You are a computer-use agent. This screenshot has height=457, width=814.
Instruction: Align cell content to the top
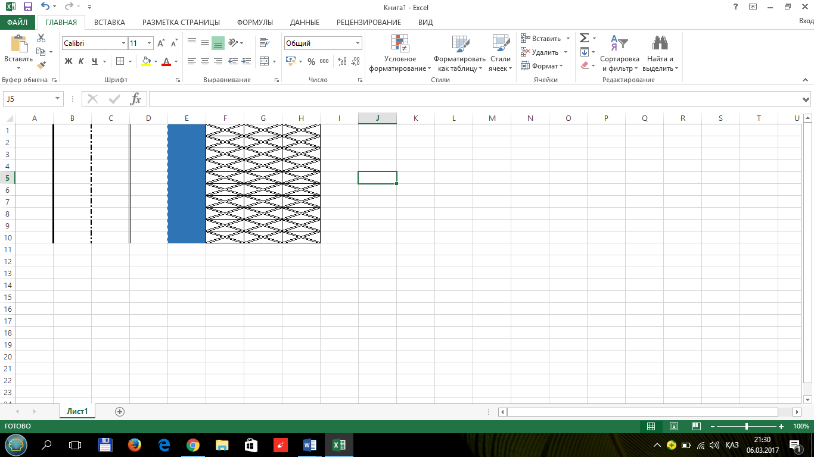pos(192,43)
